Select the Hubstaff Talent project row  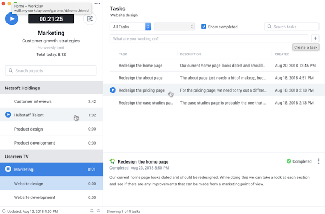point(51,115)
